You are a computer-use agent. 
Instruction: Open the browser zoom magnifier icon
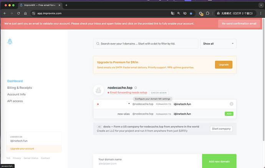click(x=179, y=13)
